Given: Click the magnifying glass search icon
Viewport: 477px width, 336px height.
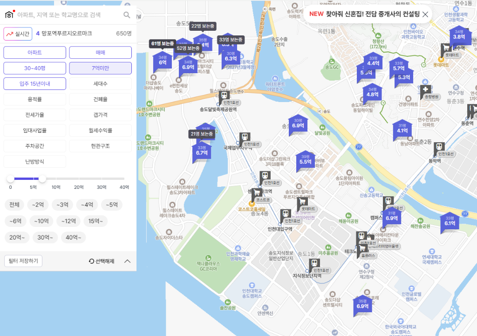Looking at the screenshot, I should click(x=127, y=14).
